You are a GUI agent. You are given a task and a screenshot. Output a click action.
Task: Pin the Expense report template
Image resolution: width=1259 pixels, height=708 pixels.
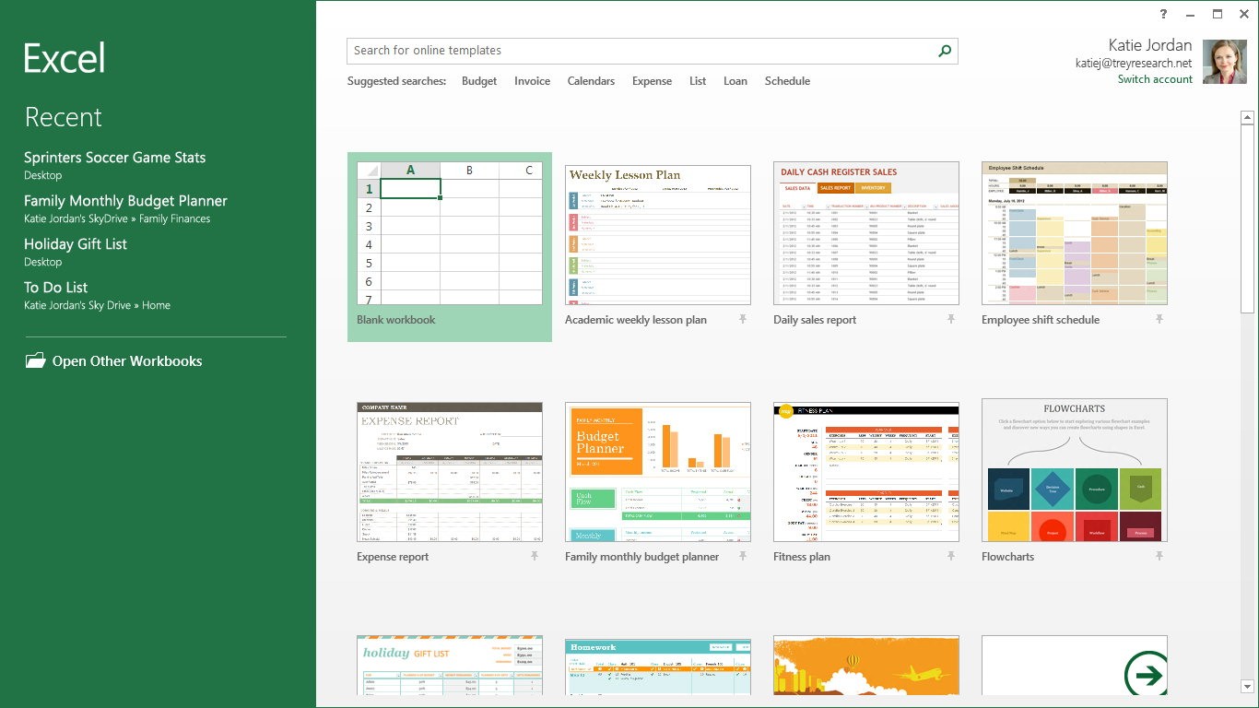coord(535,556)
